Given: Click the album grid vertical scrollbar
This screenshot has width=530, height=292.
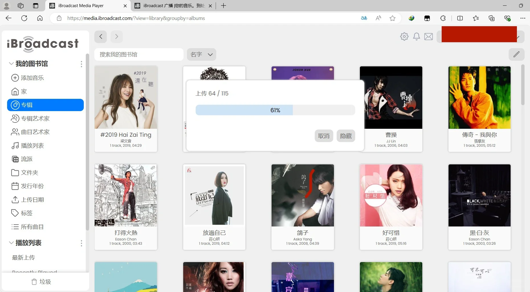Looking at the screenshot, I should (523, 85).
